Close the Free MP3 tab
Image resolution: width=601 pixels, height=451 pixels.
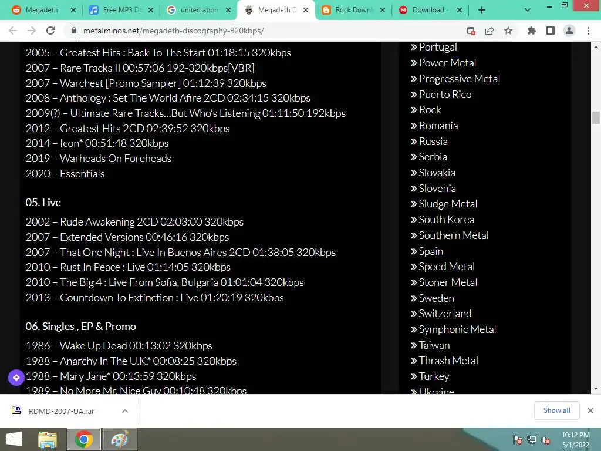pos(151,11)
